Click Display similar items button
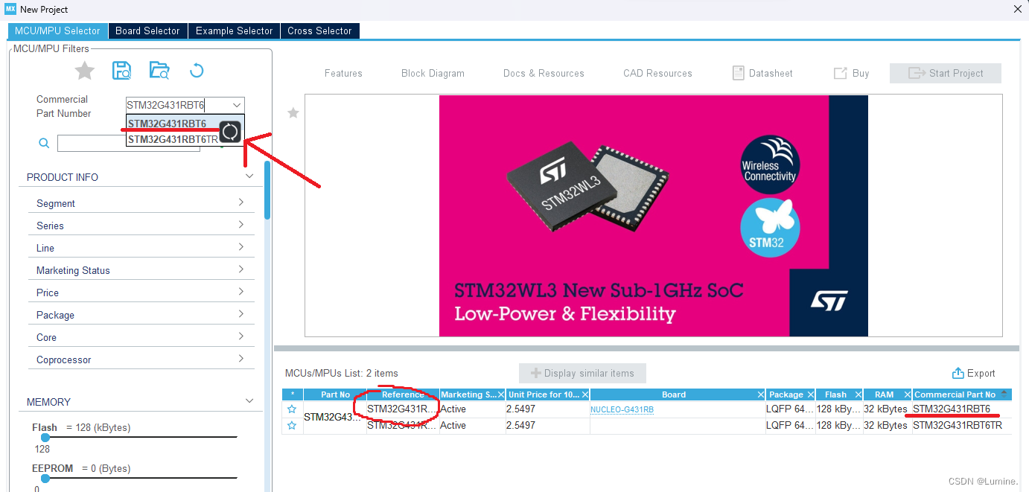Viewport: 1029px width, 492px height. [x=582, y=373]
